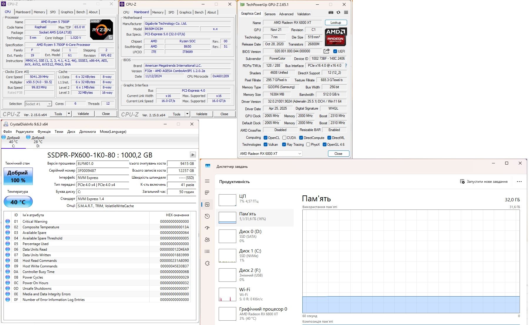Toggle the DirectML checkbox
529x325 pixels.
tap(329, 138)
